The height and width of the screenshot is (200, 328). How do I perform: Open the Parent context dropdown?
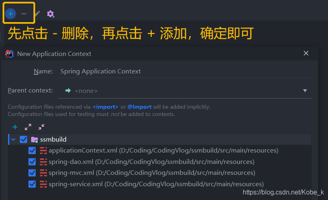185,91
